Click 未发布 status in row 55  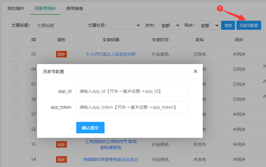click(200, 144)
